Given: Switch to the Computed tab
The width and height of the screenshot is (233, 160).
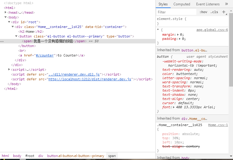Looking at the screenshot, I should point(182,4).
